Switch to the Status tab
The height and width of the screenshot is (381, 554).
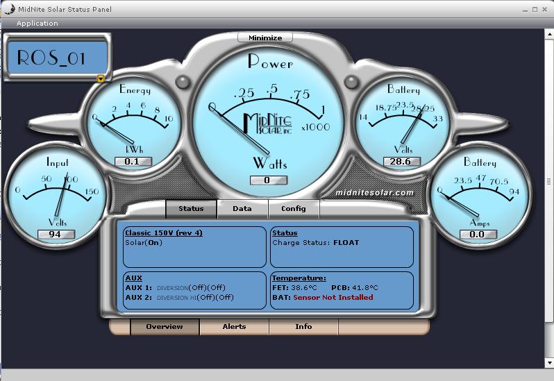[x=191, y=208]
